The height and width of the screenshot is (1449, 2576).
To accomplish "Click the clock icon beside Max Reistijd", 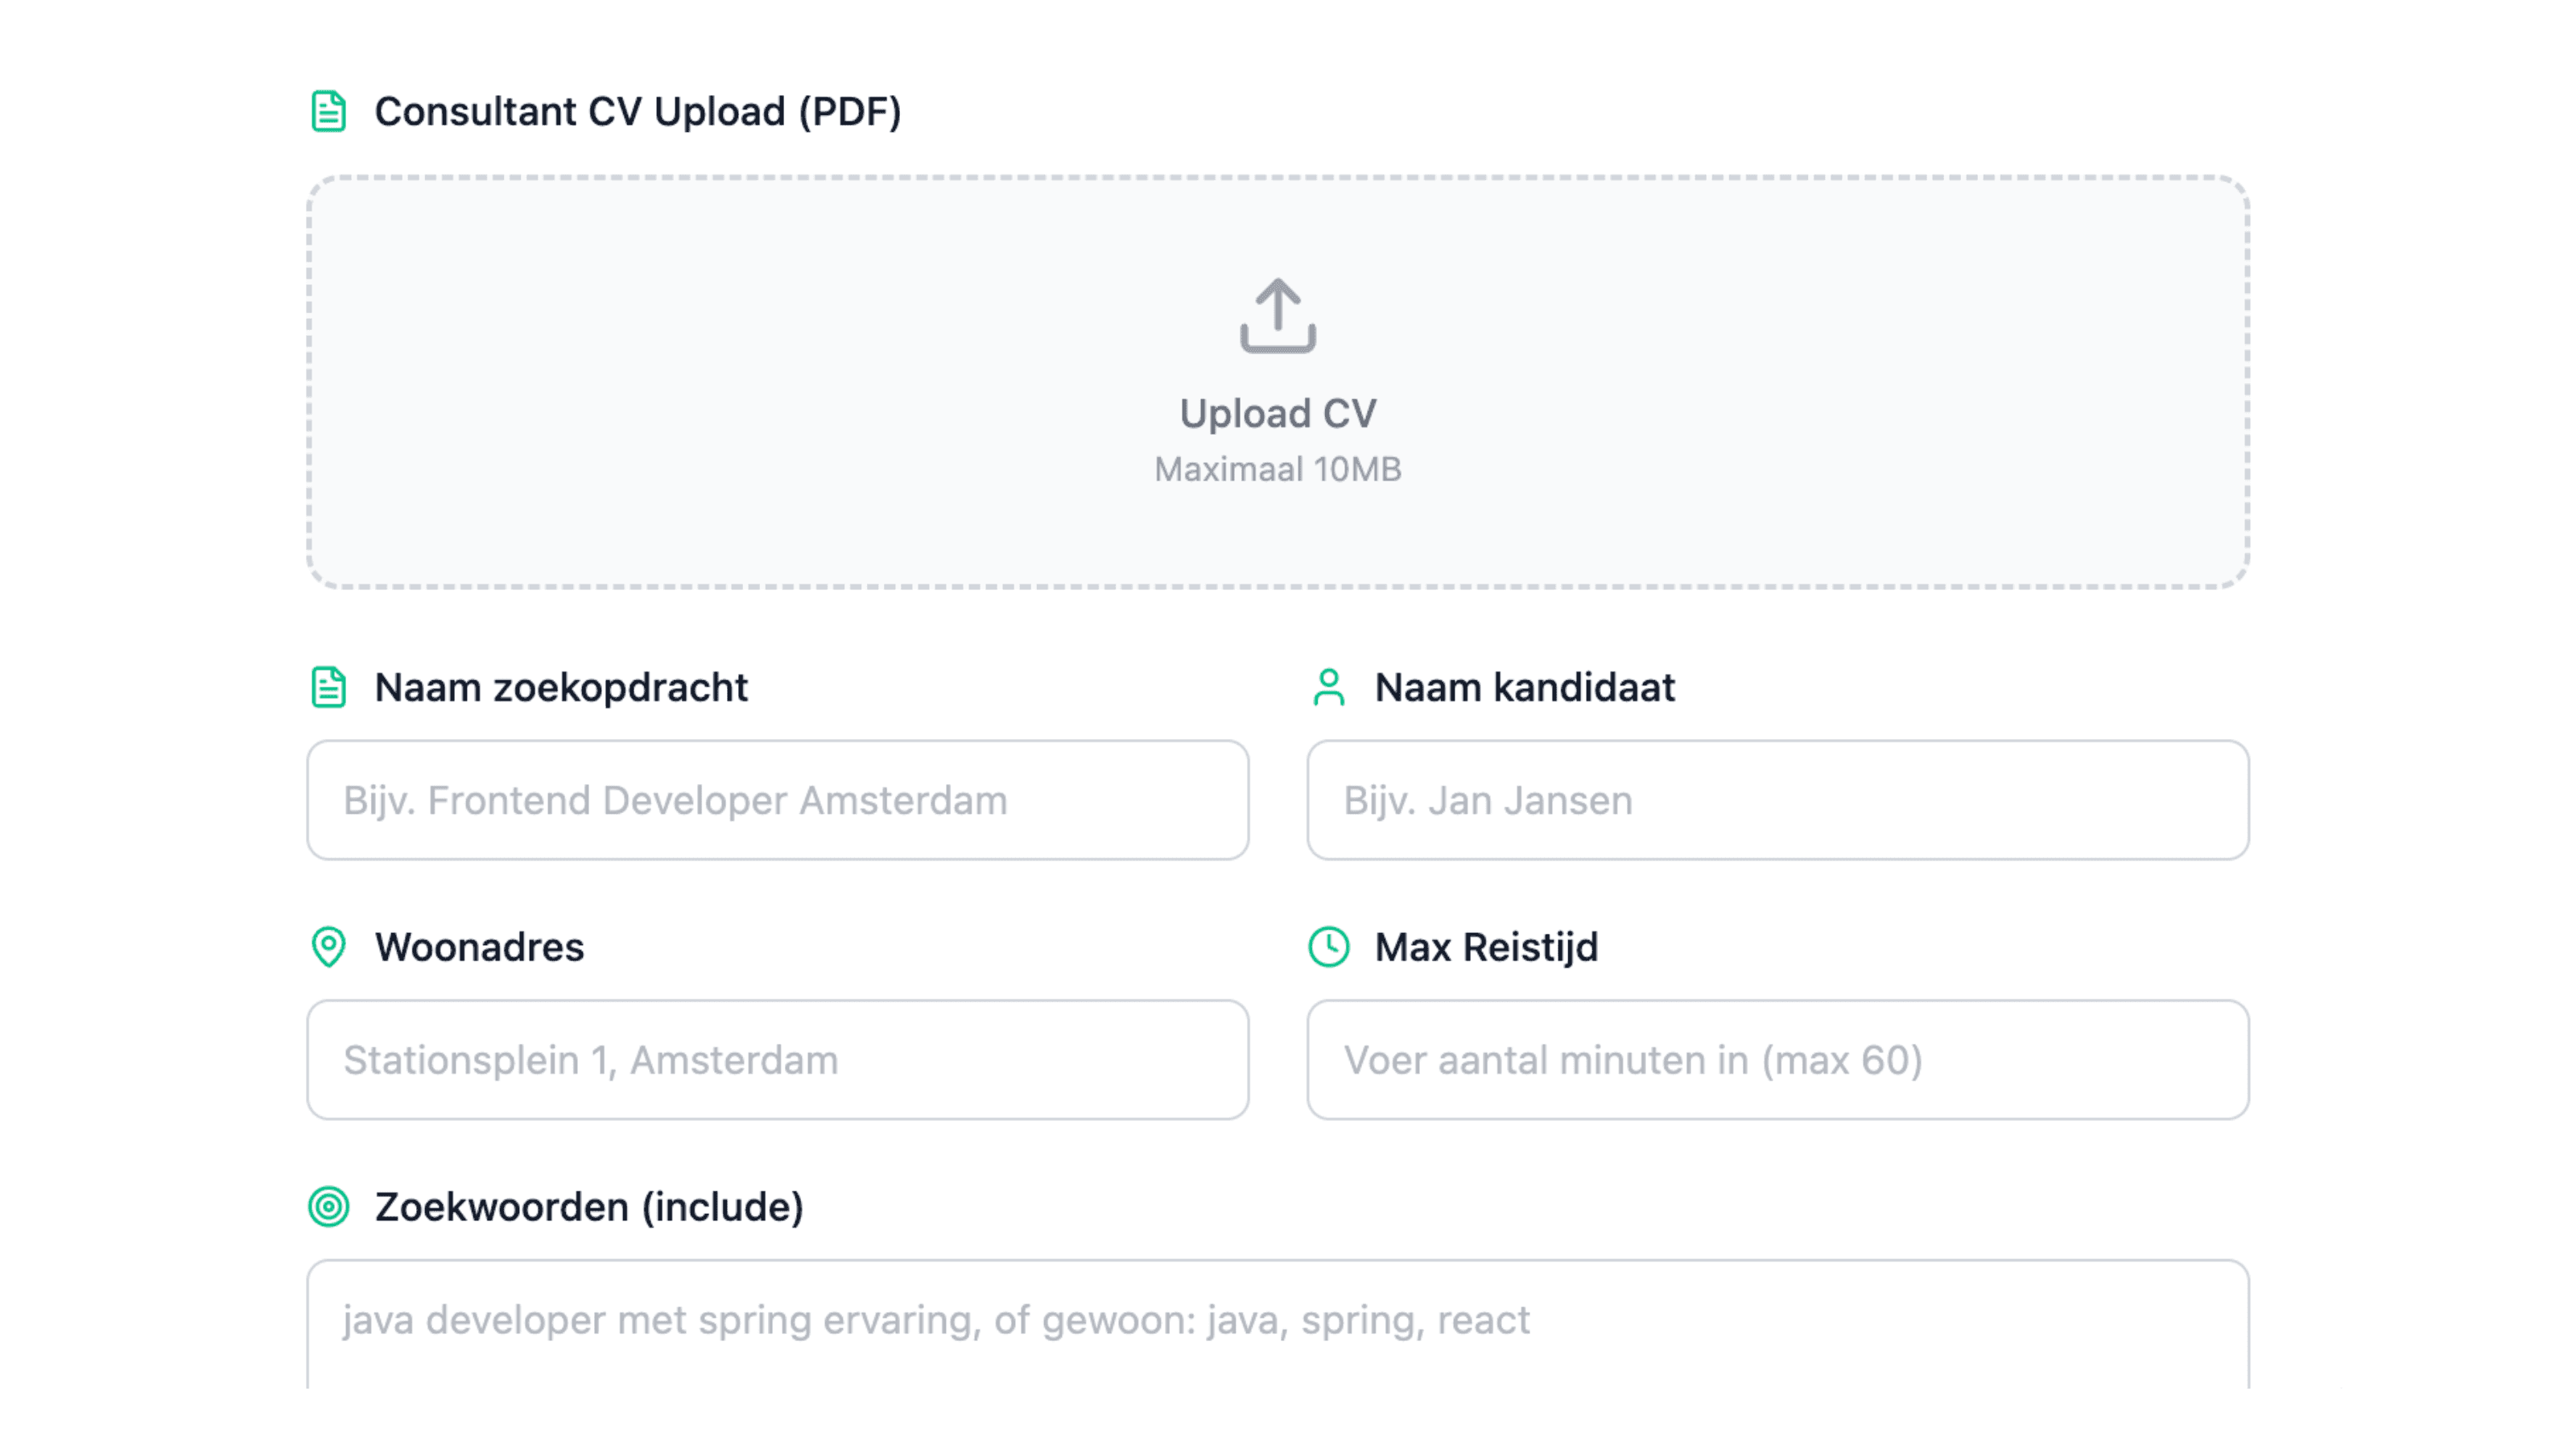I will (x=1328, y=947).
